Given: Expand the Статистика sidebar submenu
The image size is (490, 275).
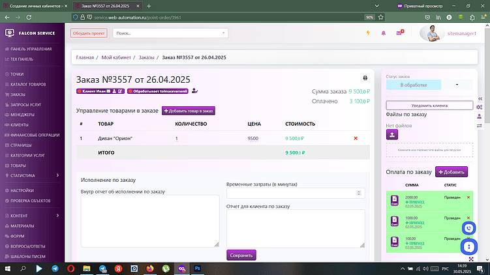Looking at the screenshot, I should (x=57, y=175).
